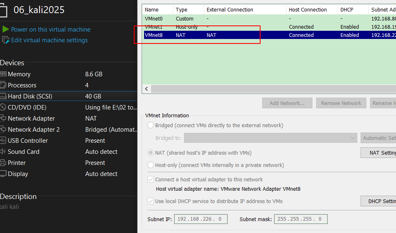Open Edit virtual machine settings link
The height and width of the screenshot is (233, 396).
(49, 40)
